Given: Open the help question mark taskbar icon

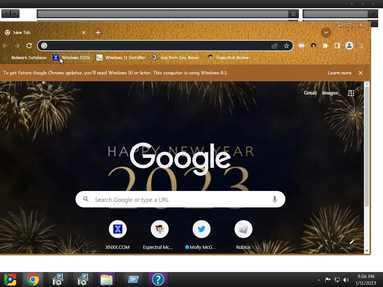Looking at the screenshot, I should (x=158, y=280).
